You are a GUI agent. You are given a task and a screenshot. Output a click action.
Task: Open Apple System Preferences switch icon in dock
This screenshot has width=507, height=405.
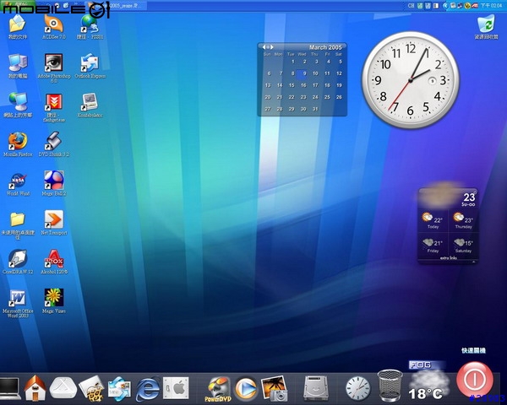point(176,388)
